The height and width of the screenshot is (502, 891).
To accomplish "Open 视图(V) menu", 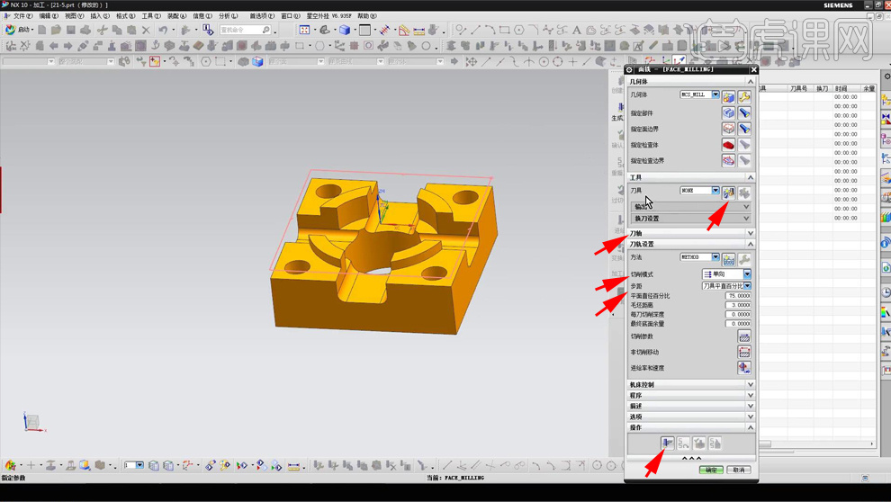I will click(74, 16).
